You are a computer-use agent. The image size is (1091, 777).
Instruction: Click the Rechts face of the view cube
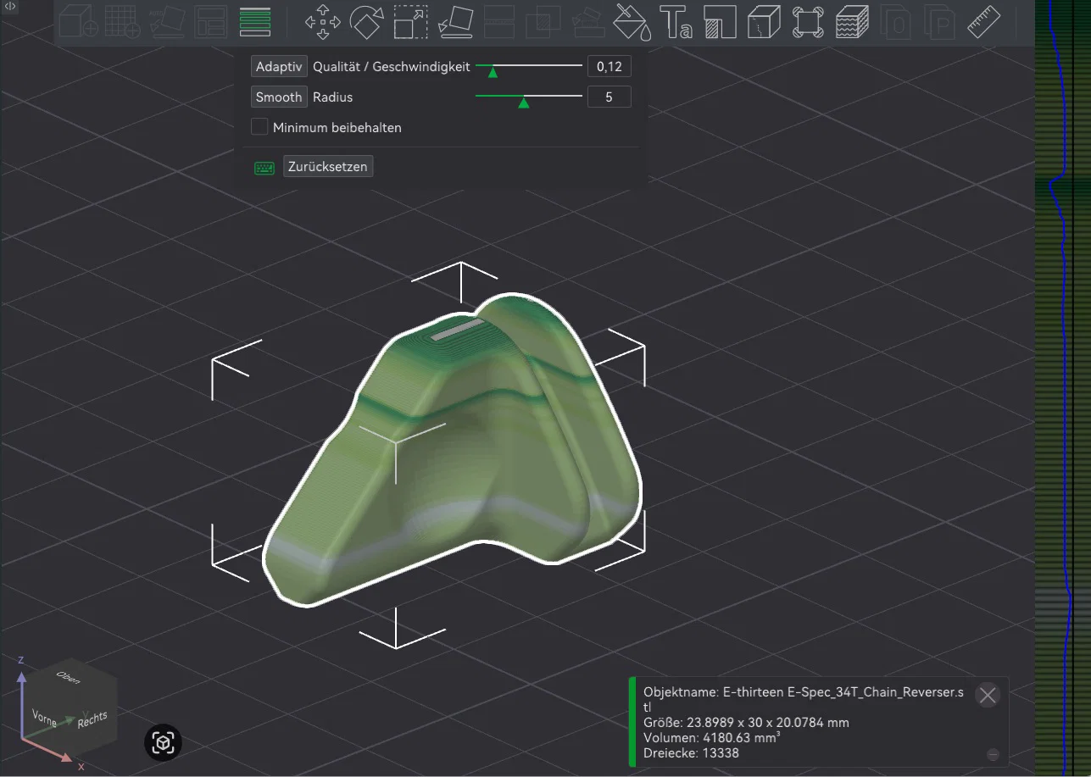[x=92, y=719]
